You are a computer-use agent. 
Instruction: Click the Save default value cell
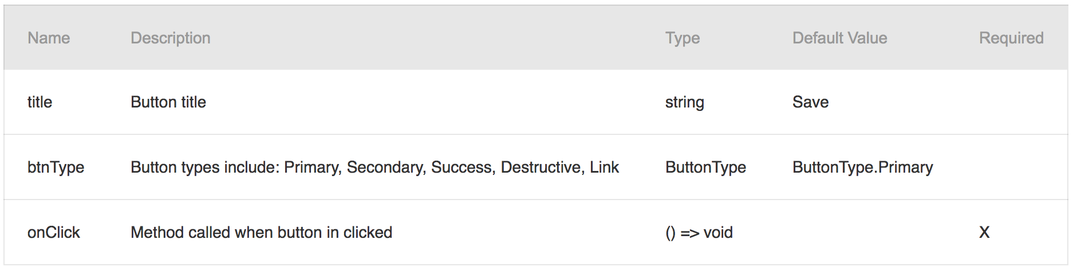[810, 102]
